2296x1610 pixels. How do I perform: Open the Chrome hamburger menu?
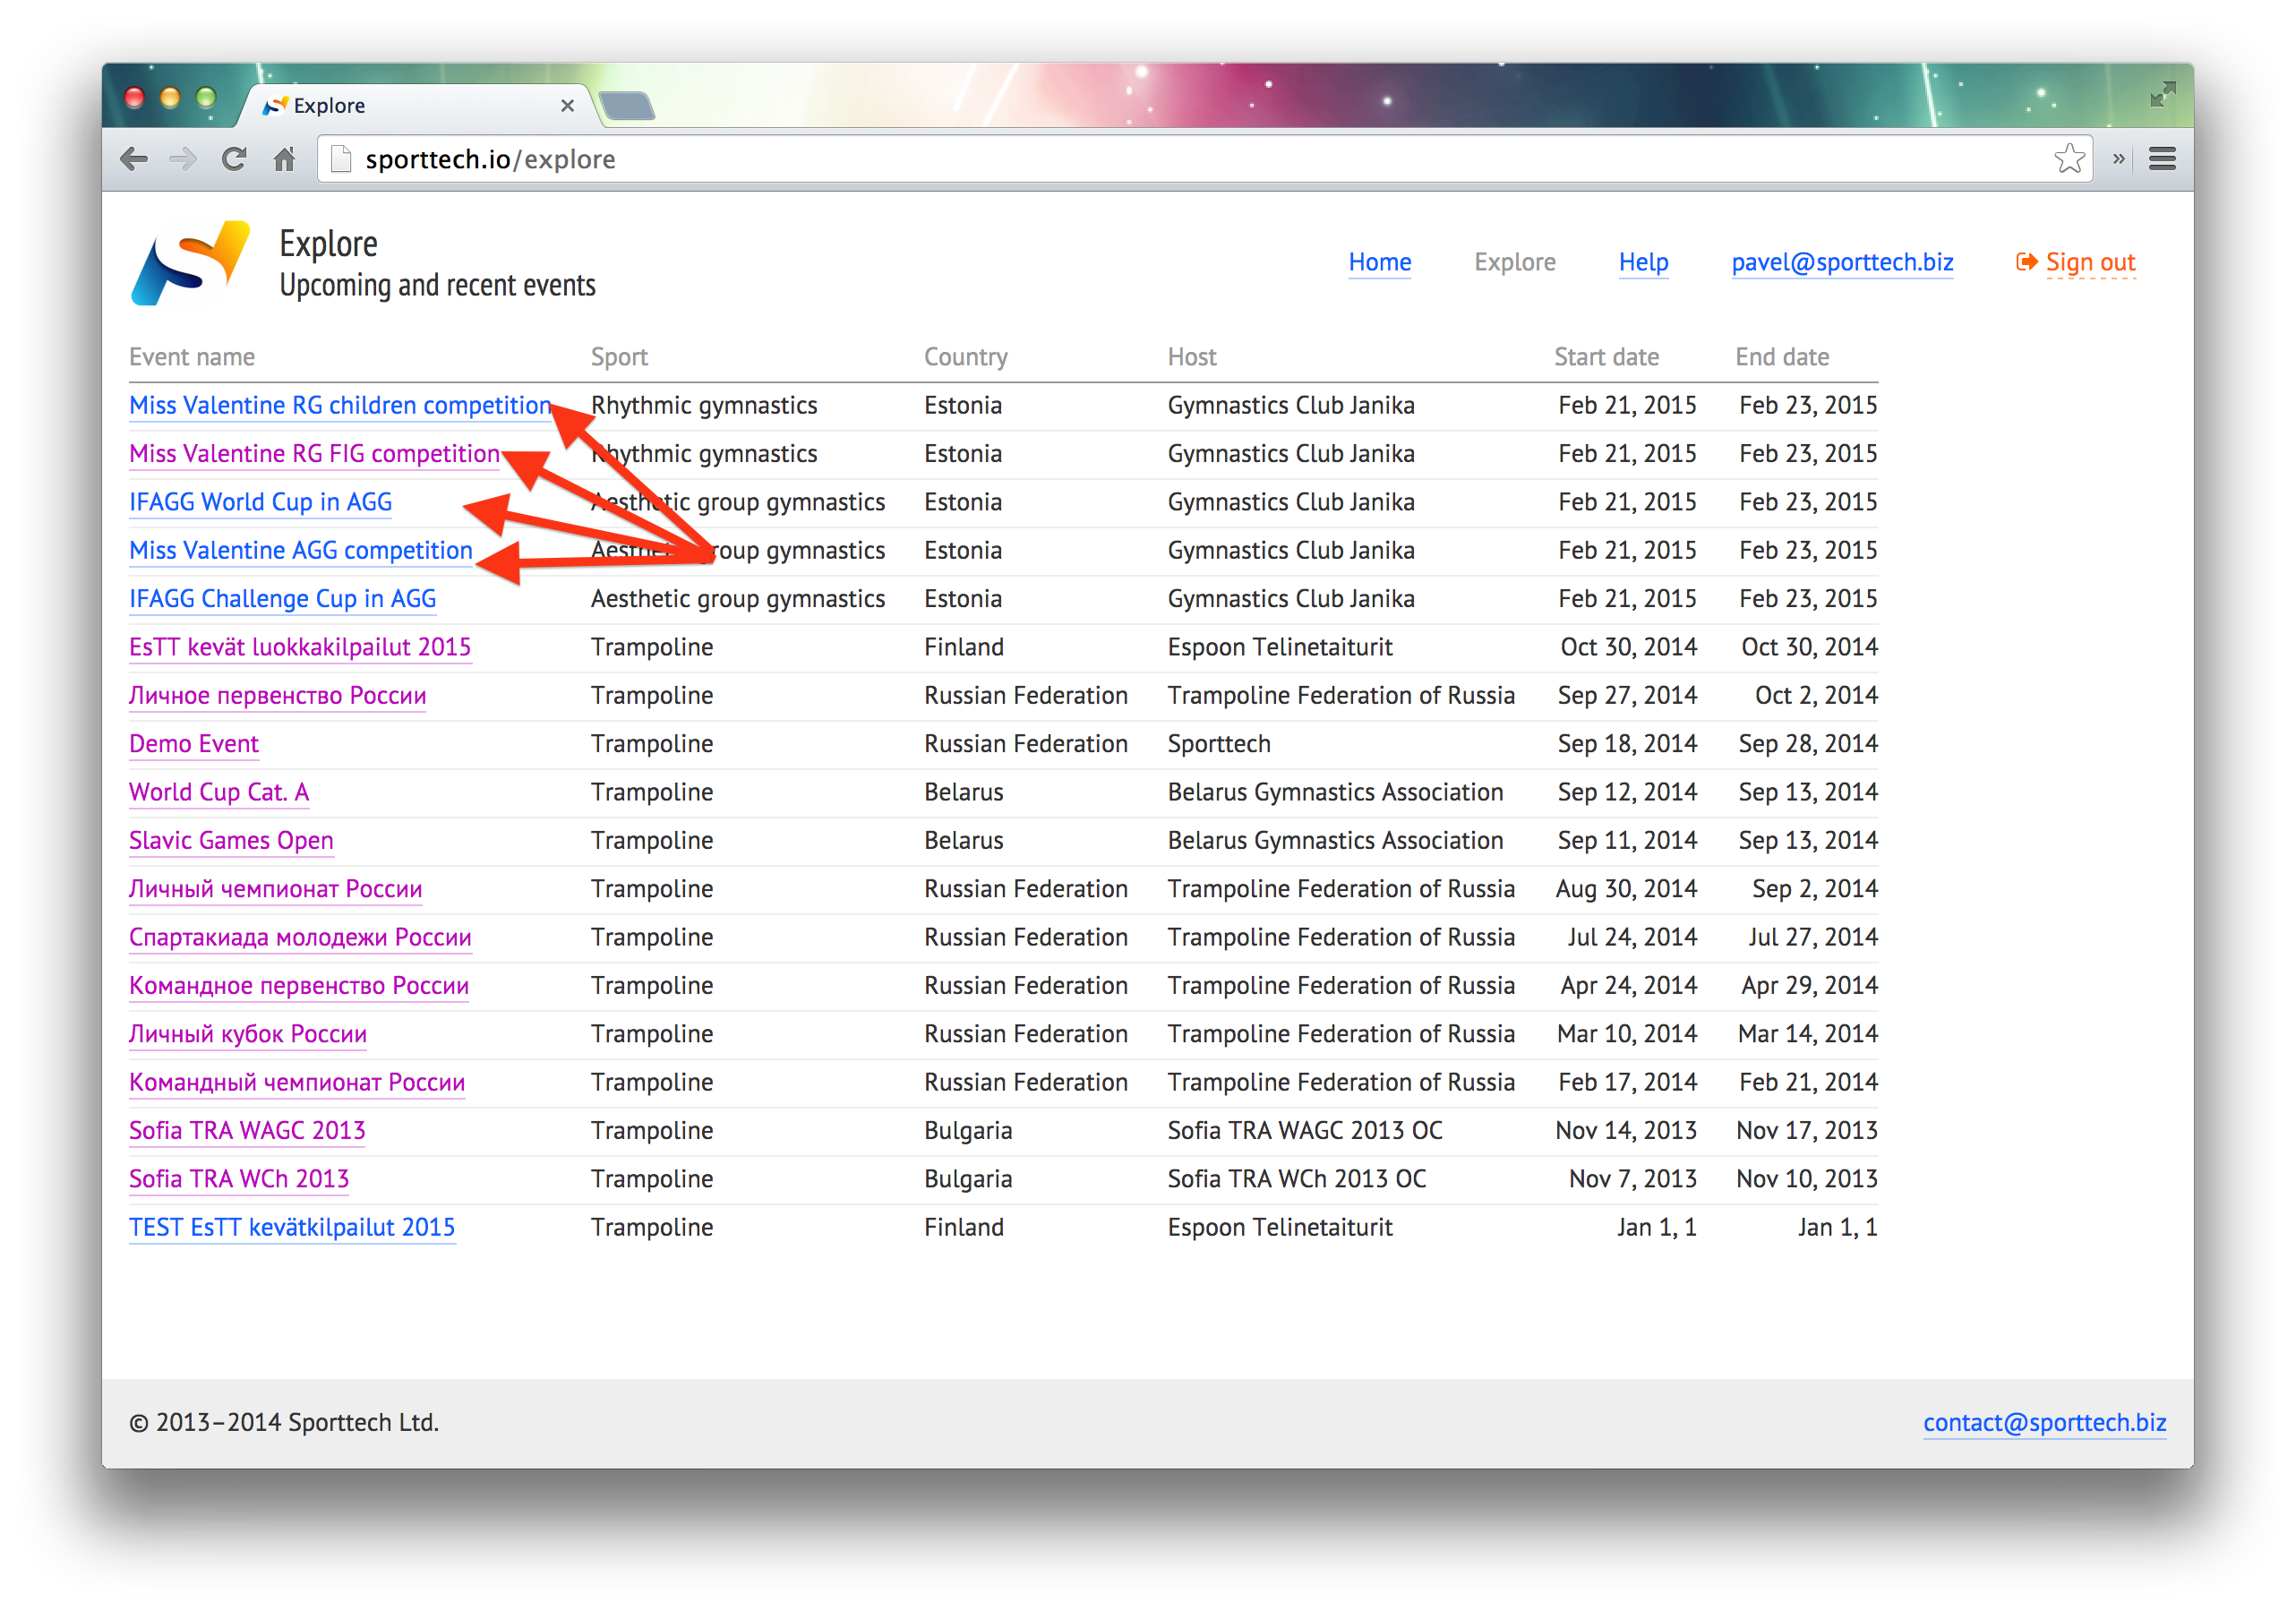(x=2162, y=159)
